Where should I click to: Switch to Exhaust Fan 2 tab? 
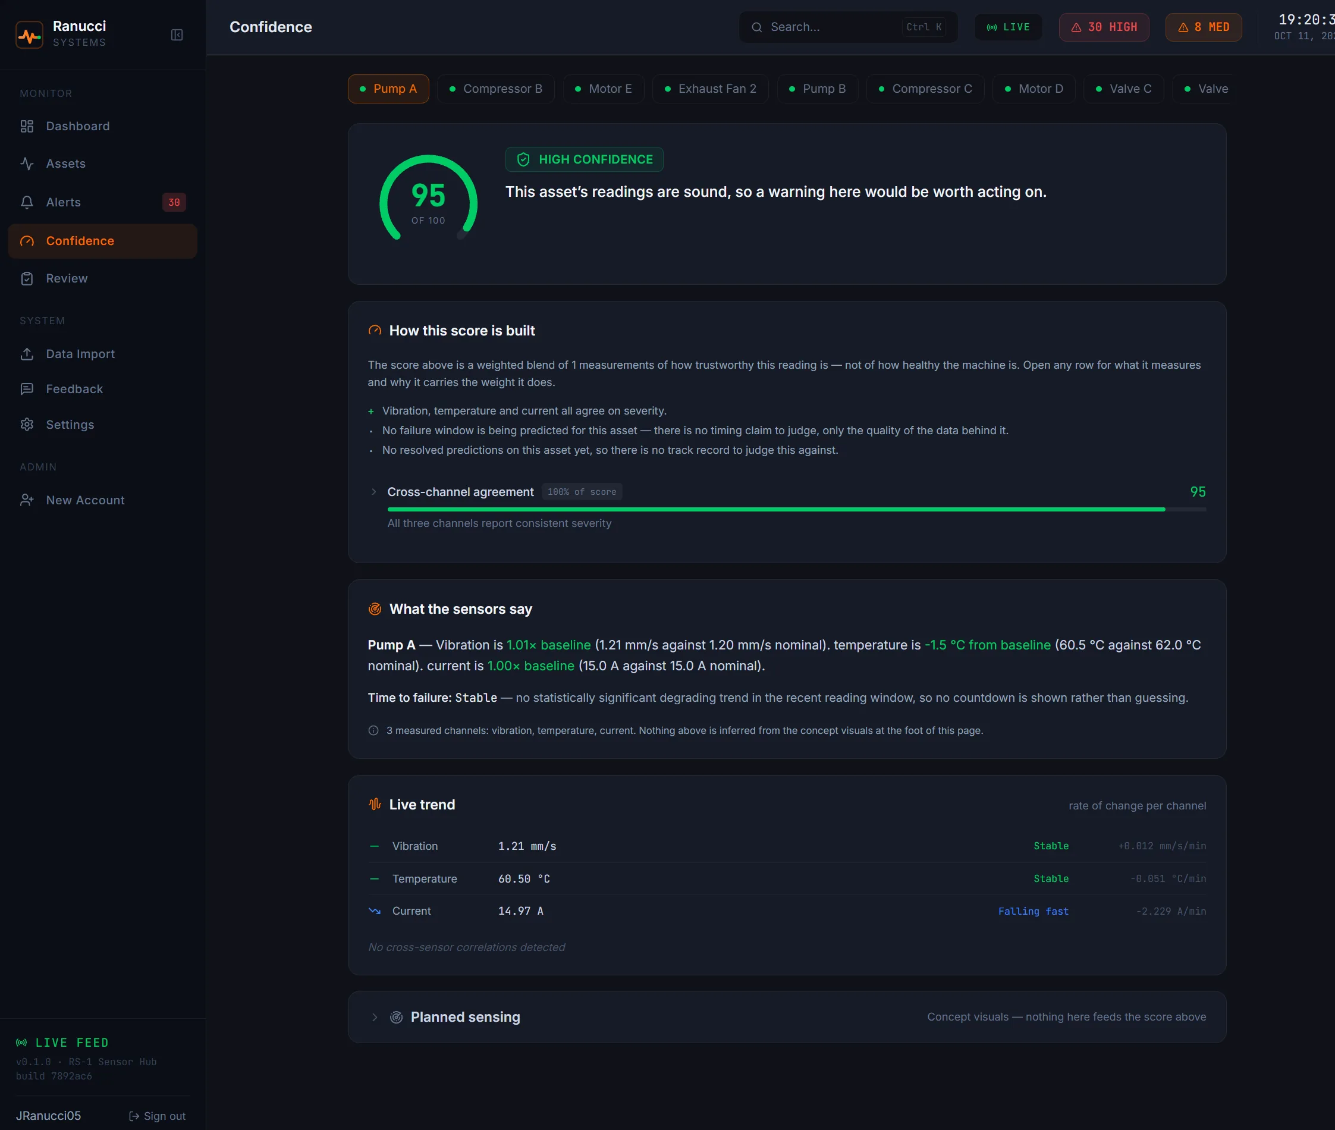tap(711, 89)
